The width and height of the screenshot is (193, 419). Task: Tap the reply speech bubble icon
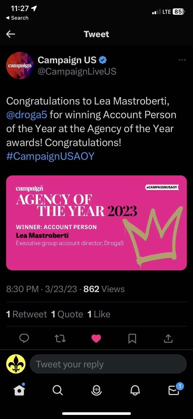pos(24,338)
